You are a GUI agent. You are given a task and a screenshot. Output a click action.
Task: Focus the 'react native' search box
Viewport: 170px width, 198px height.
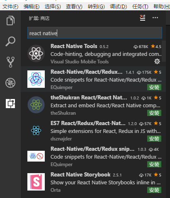coord(95,33)
